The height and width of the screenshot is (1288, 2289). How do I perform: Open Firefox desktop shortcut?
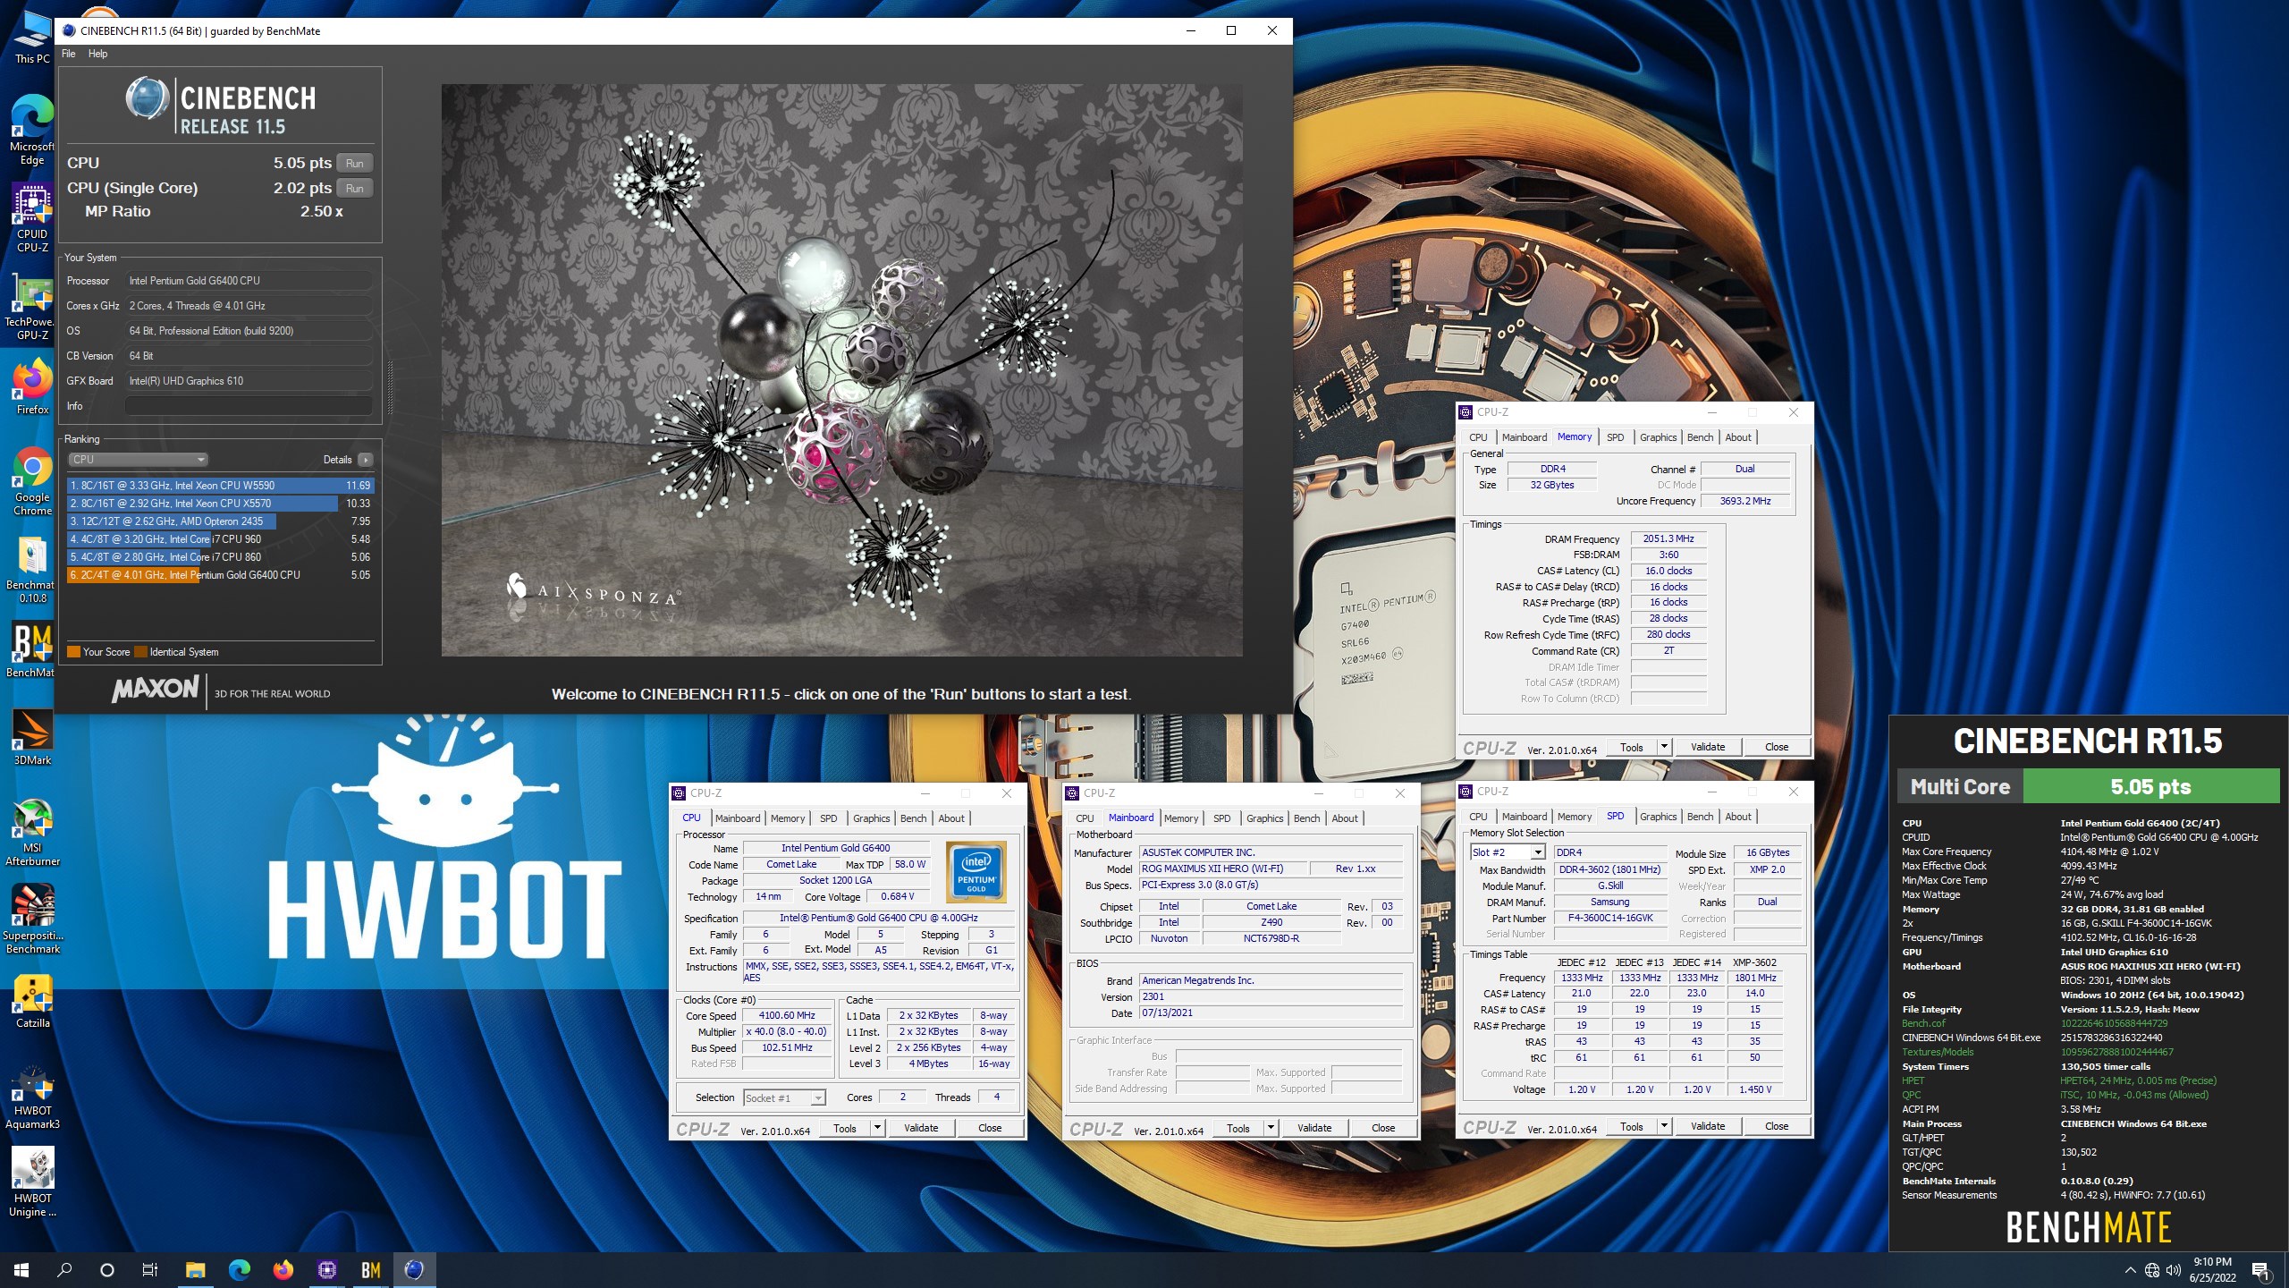click(32, 386)
